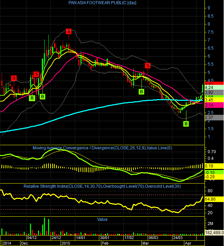224x246 pixels.
Task: Click the pink 3.14 moving average label
Action: click(214, 105)
